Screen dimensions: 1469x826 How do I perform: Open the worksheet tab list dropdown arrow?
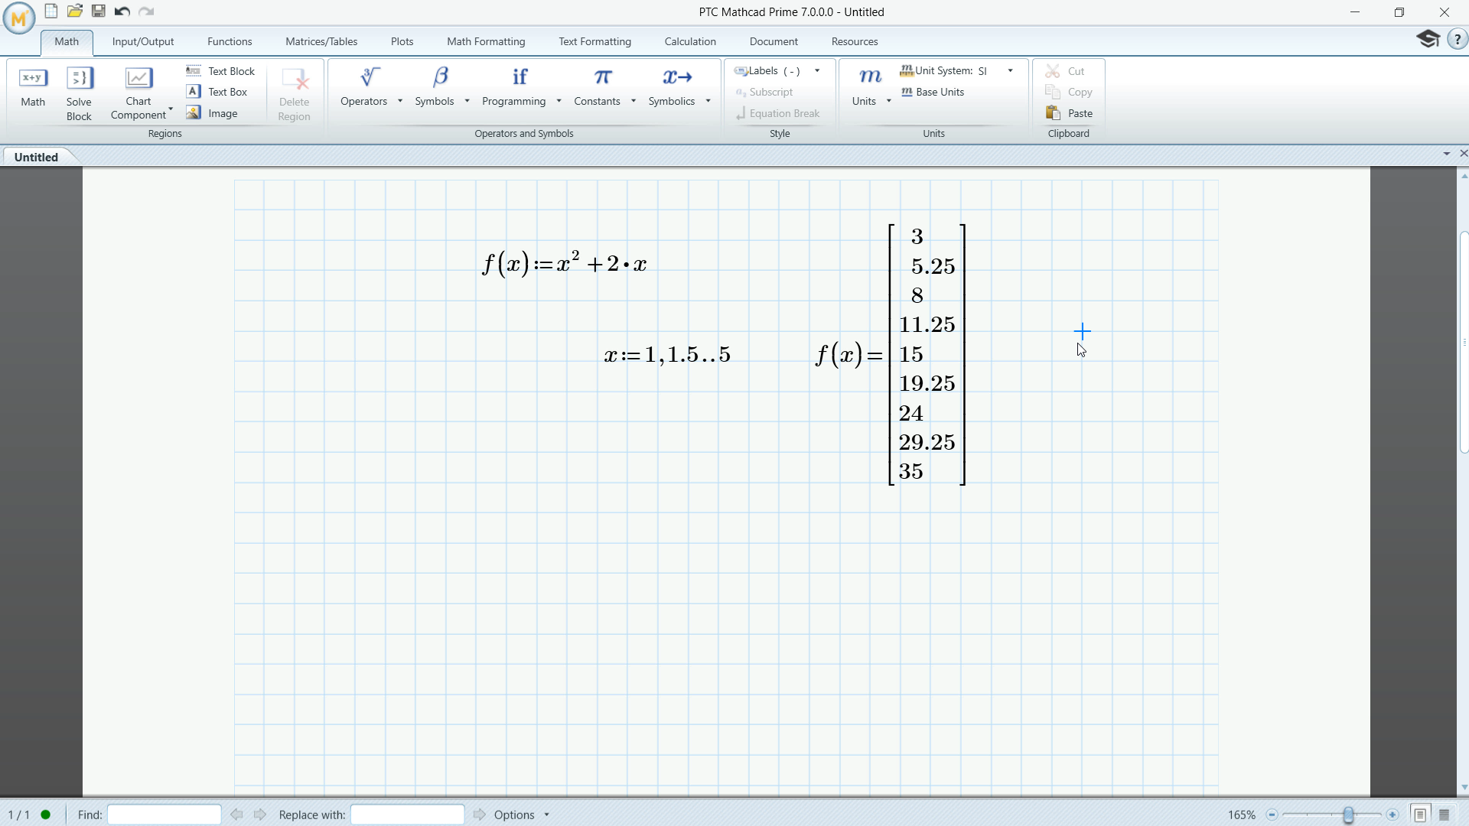(1447, 154)
